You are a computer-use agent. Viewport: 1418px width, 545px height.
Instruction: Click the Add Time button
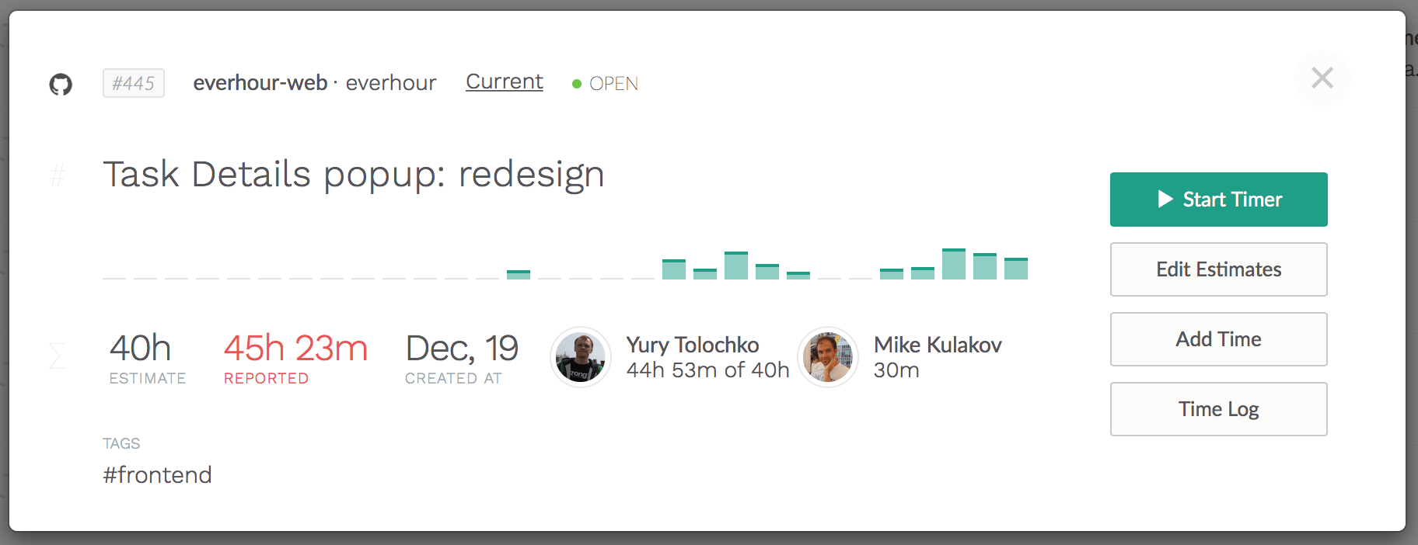coord(1218,339)
